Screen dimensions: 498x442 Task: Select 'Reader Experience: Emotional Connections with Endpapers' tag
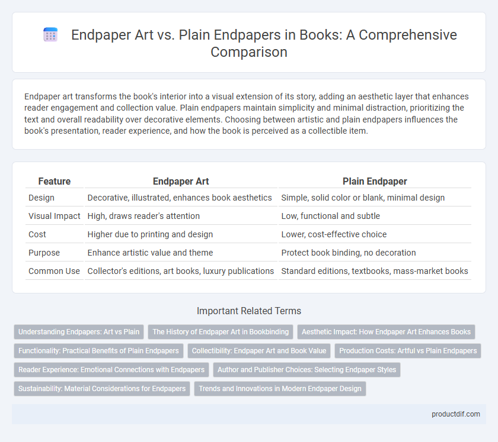(x=111, y=370)
